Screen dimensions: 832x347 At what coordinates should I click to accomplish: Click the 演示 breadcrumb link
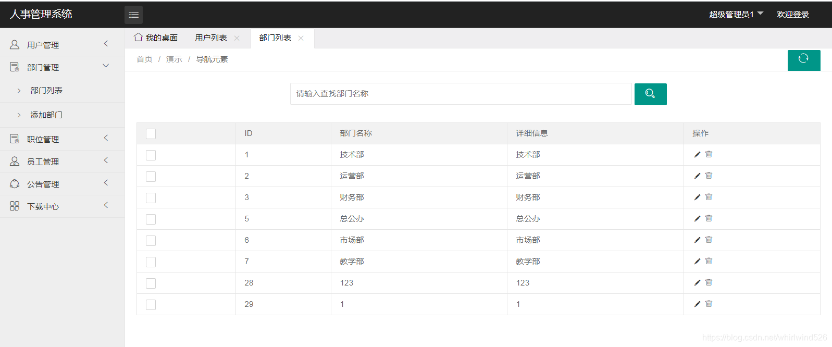[174, 59]
